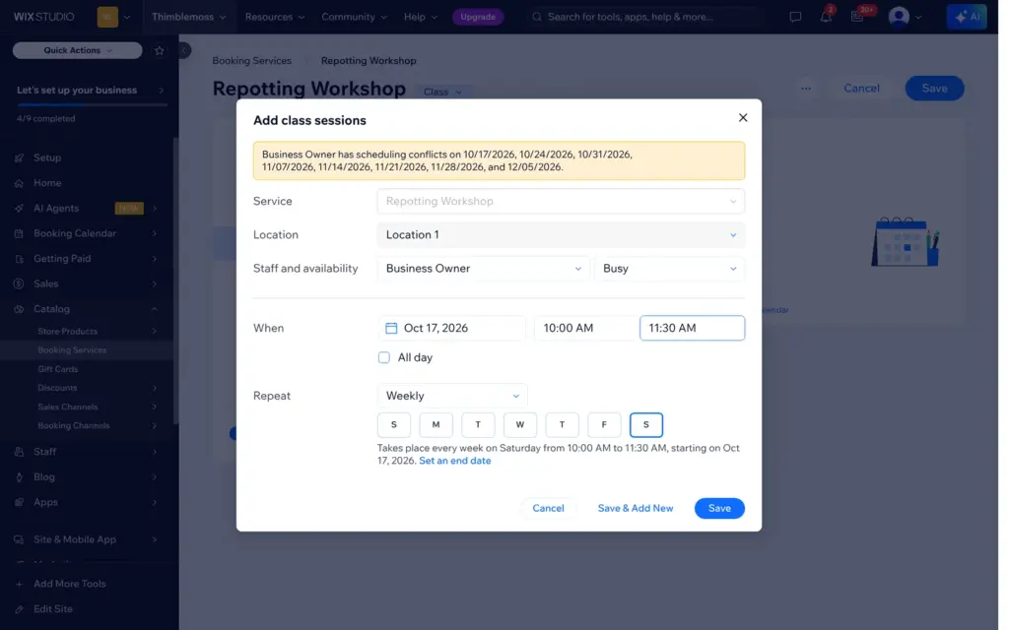Click the Booking Calendar icon in sidebar
Viewport: 1009px width, 630px height.
point(20,233)
